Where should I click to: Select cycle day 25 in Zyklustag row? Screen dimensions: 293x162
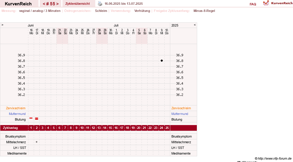point(167,128)
